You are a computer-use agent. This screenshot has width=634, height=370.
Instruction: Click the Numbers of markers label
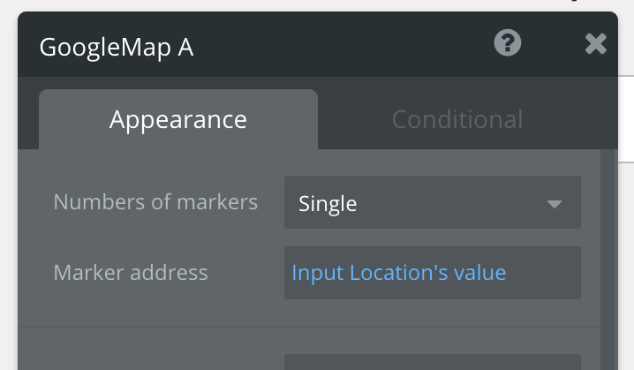point(155,202)
